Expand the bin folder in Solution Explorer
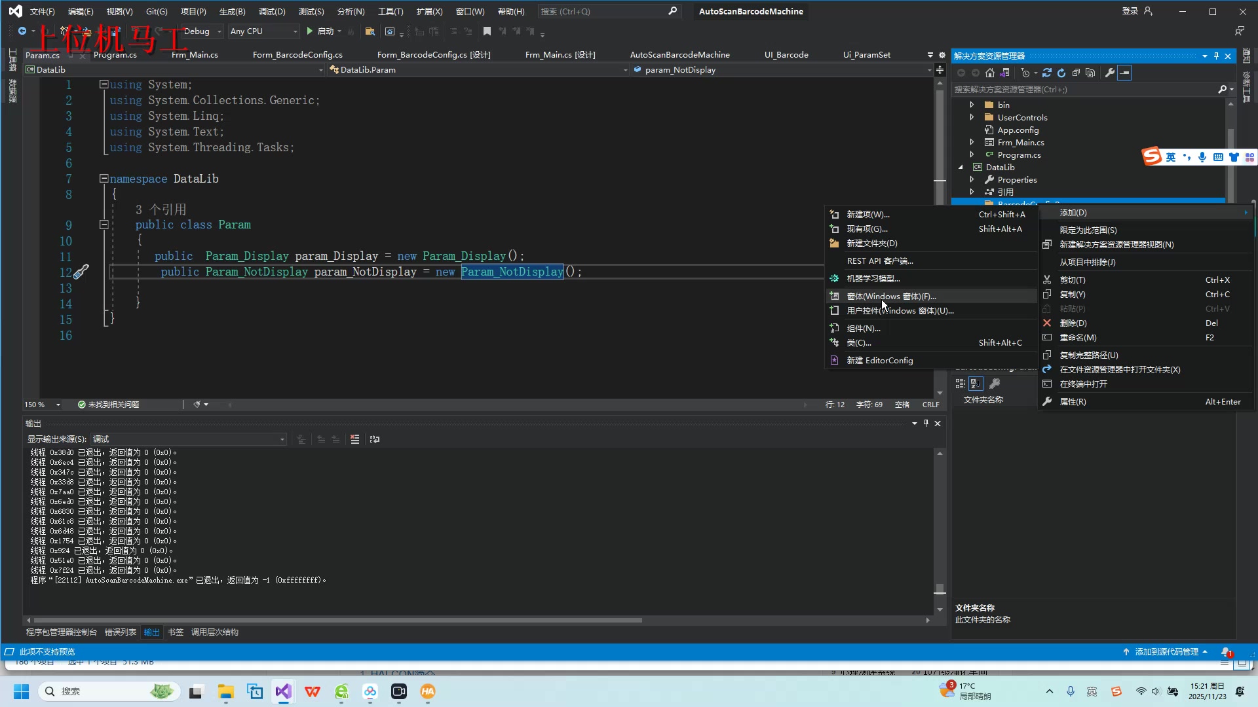Image resolution: width=1258 pixels, height=707 pixels. (972, 105)
